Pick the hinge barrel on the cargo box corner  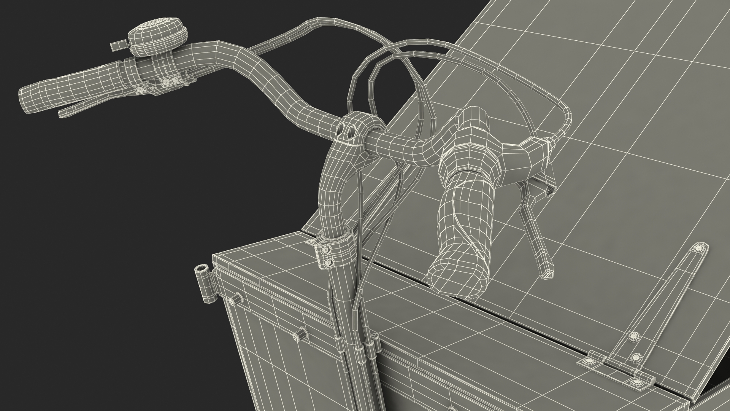click(x=205, y=284)
